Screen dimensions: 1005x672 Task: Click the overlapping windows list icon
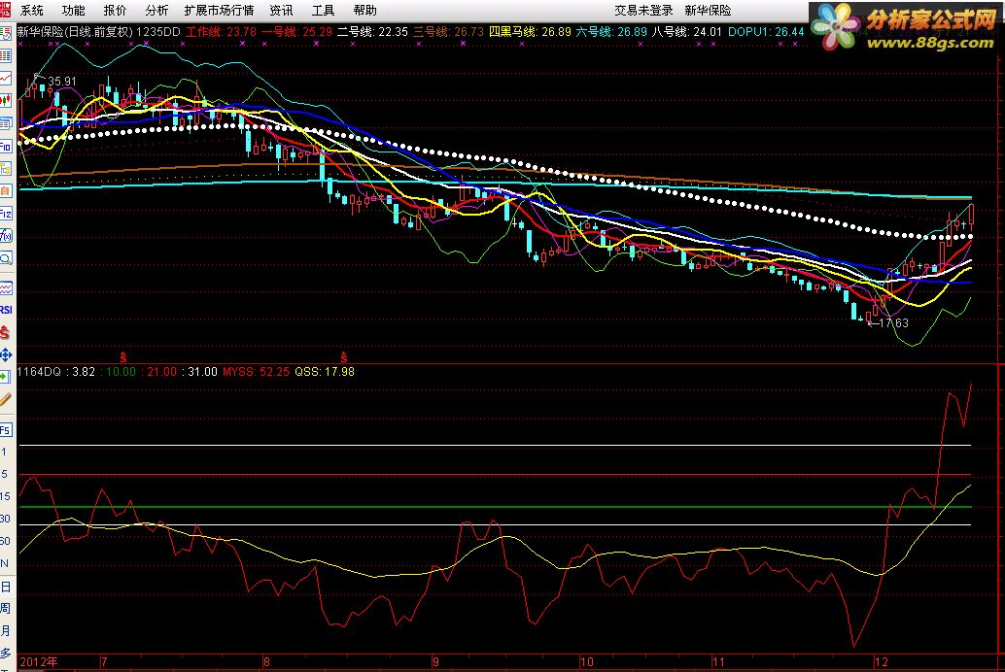(x=6, y=123)
